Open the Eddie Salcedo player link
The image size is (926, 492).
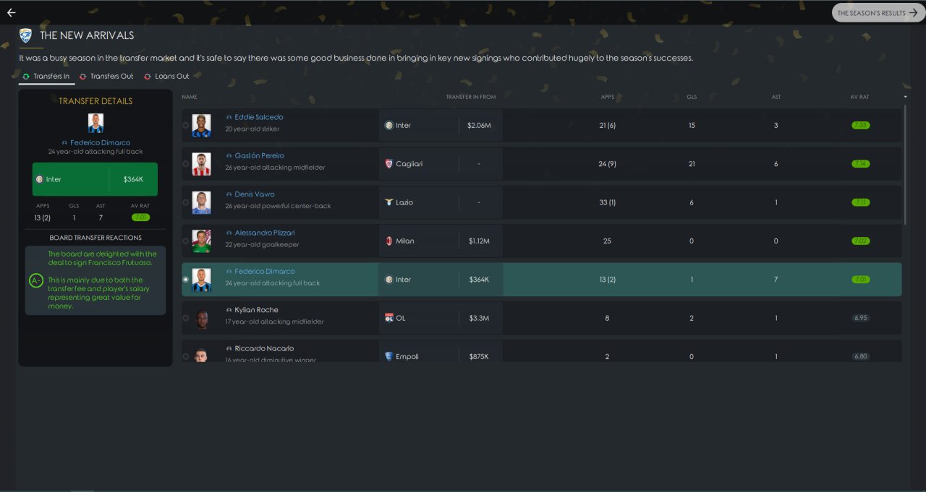point(258,117)
